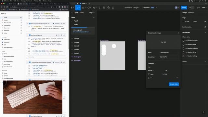This screenshot has height=117, width=208.
Task: Open font weight Regular dropdown
Action: pos(151,71)
